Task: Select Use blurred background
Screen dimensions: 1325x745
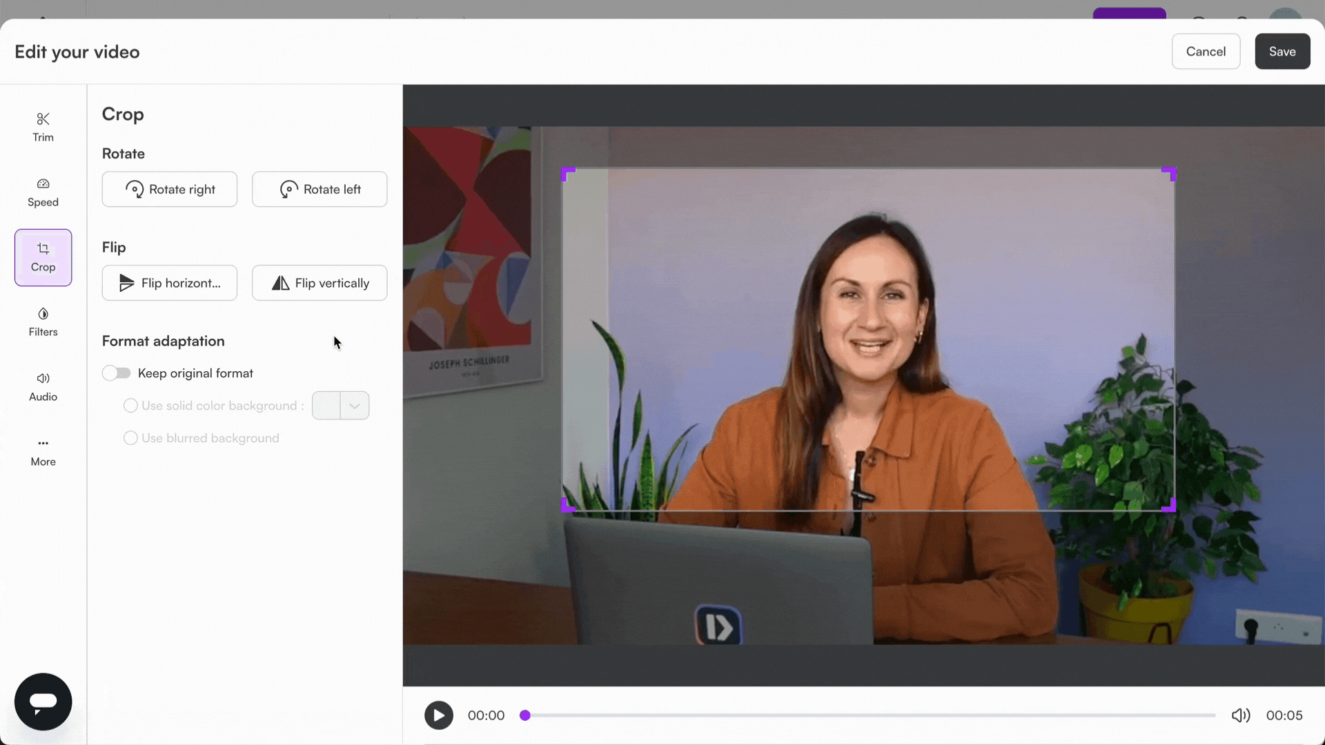Action: click(x=130, y=438)
